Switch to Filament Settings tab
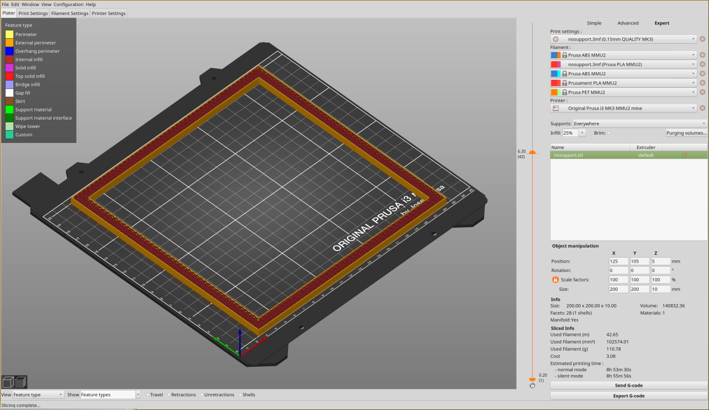 (70, 13)
